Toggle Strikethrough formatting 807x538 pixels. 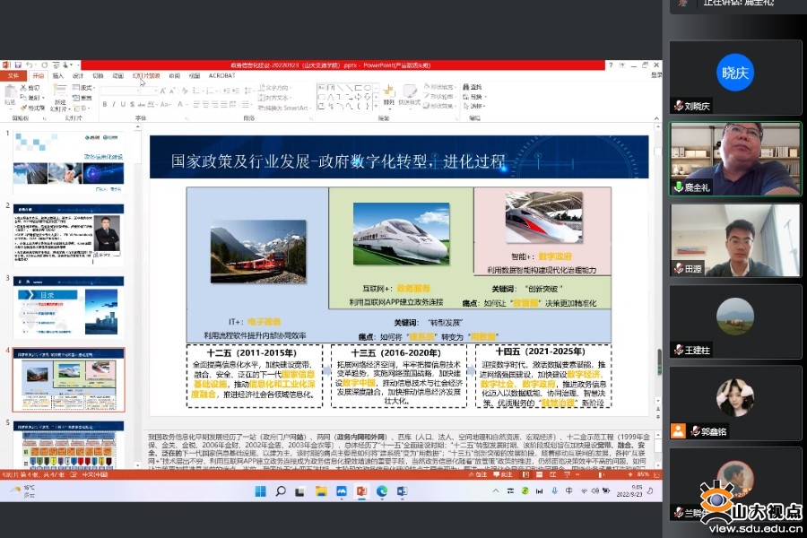tap(141, 105)
